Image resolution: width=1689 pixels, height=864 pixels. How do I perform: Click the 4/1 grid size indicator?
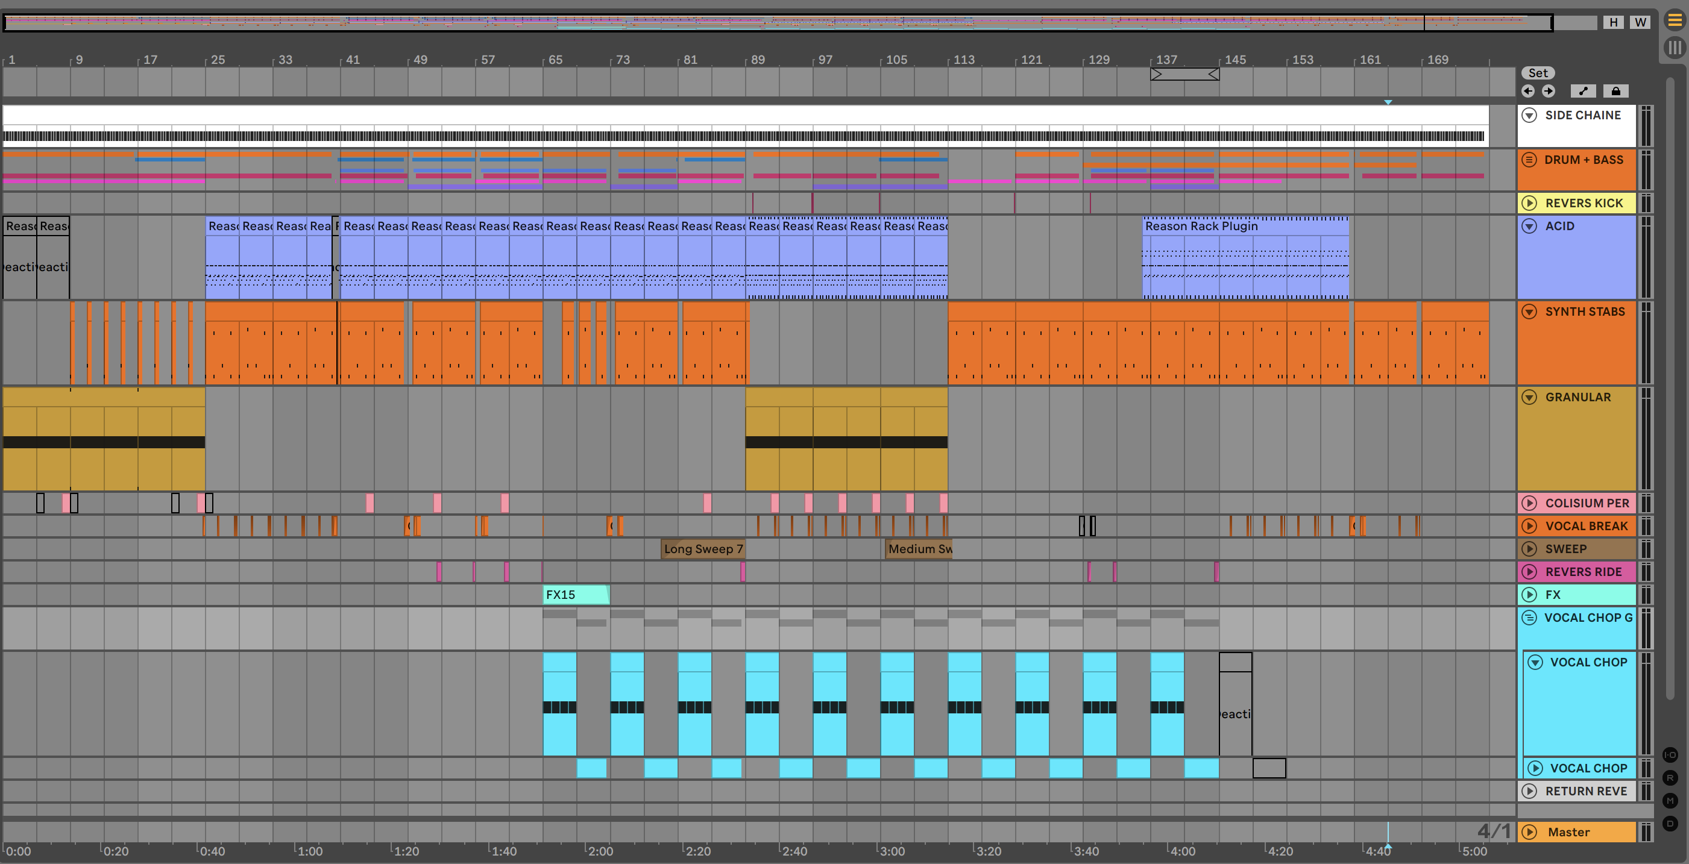tap(1494, 831)
